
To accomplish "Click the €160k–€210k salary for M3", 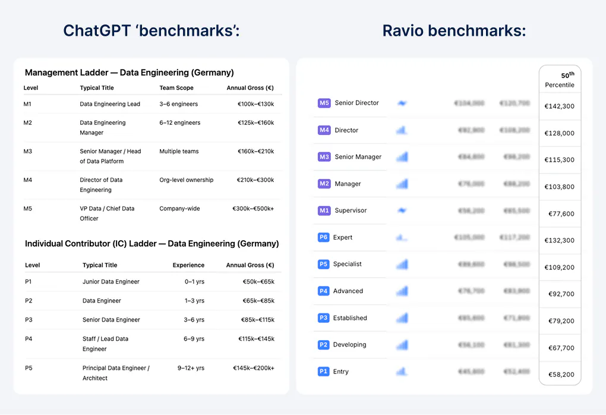I will coord(256,151).
